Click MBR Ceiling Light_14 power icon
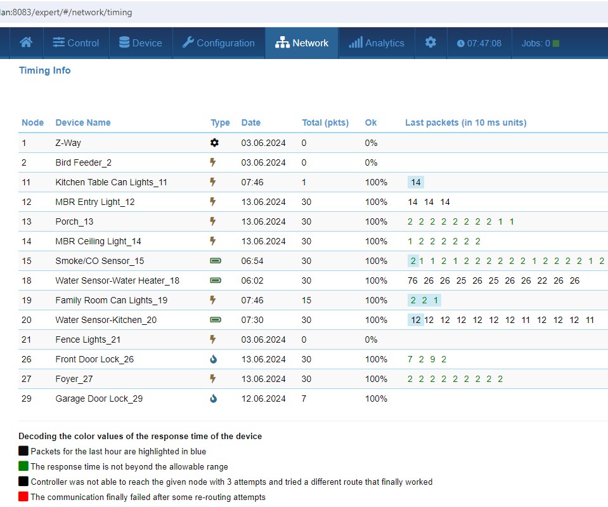 pos(212,240)
